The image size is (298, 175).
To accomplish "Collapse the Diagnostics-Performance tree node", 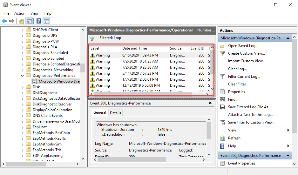I will pyautogui.click(x=23, y=76).
